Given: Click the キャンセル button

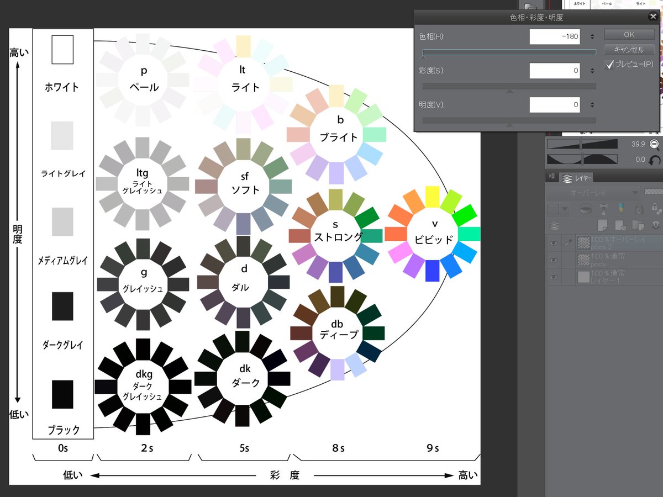Looking at the screenshot, I should (x=629, y=49).
